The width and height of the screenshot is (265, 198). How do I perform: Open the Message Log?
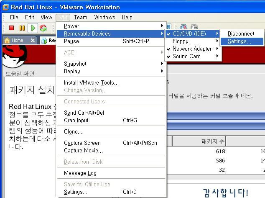pos(111,173)
